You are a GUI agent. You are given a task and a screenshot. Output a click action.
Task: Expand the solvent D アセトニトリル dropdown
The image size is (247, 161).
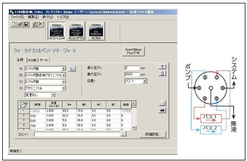pos(64,88)
